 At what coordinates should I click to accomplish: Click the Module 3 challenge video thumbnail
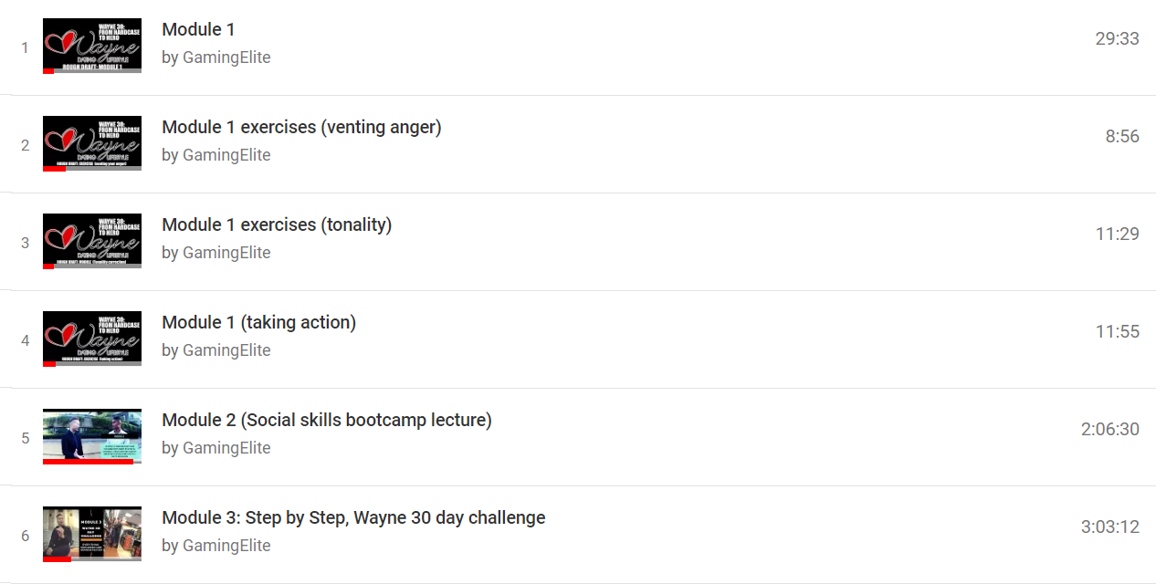[x=91, y=534]
